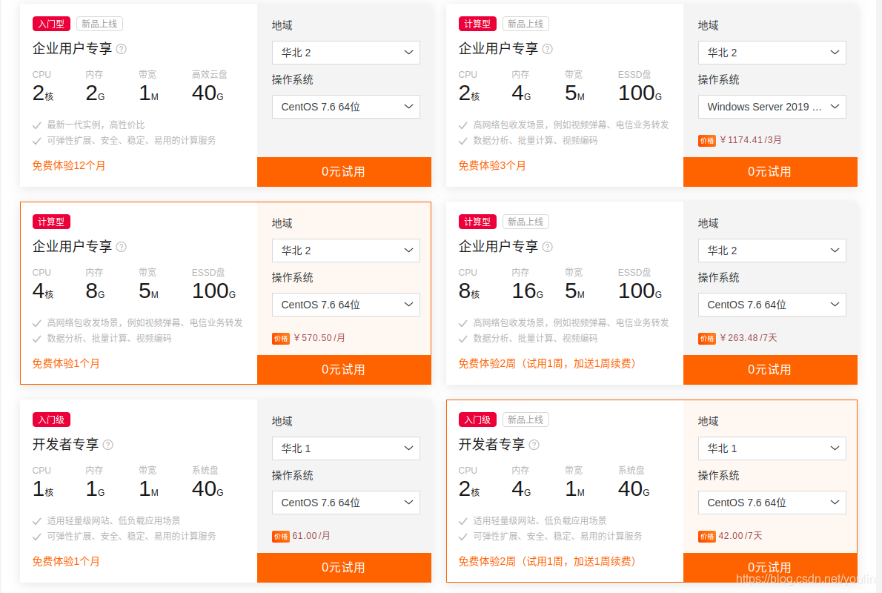This screenshot has height=593, width=882.
Task: Click 开发者专享 title on the 1核1G card
Action: point(66,445)
